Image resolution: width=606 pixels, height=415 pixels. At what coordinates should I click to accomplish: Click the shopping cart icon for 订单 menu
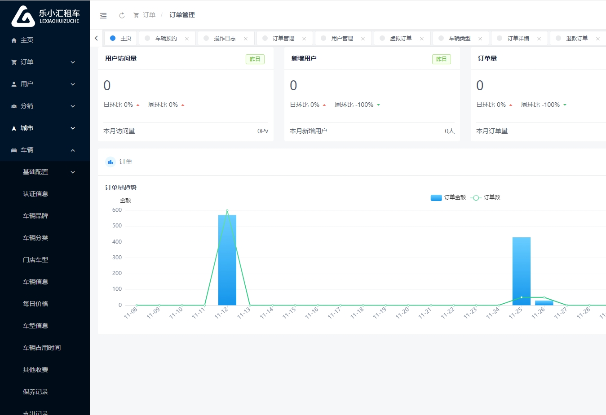pyautogui.click(x=14, y=62)
